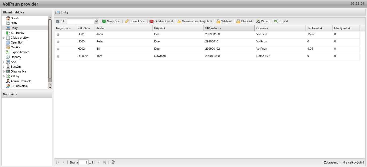367x167 pixels.
Task: Click the filter search magnifier icon
Action: click(x=96, y=21)
